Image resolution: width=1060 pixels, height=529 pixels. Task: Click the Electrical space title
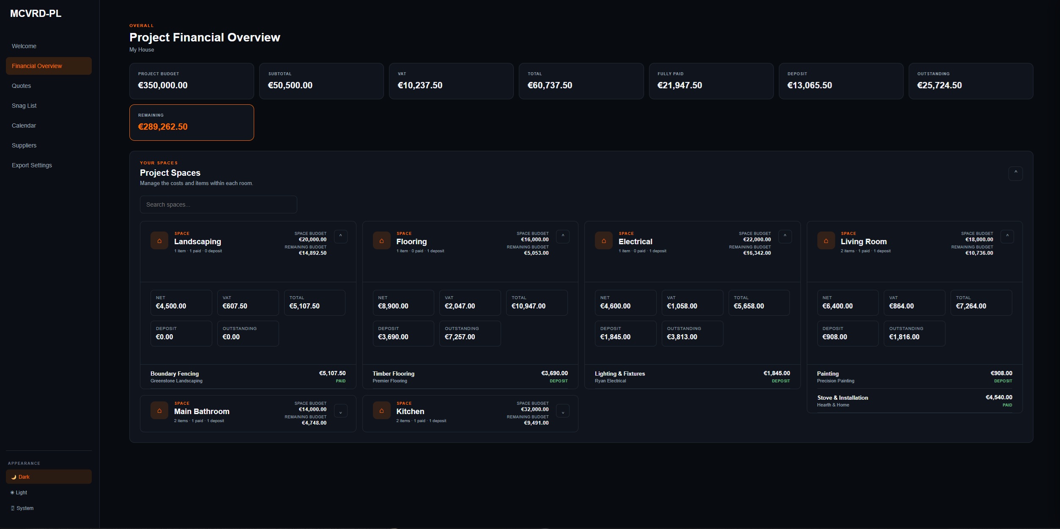click(635, 242)
